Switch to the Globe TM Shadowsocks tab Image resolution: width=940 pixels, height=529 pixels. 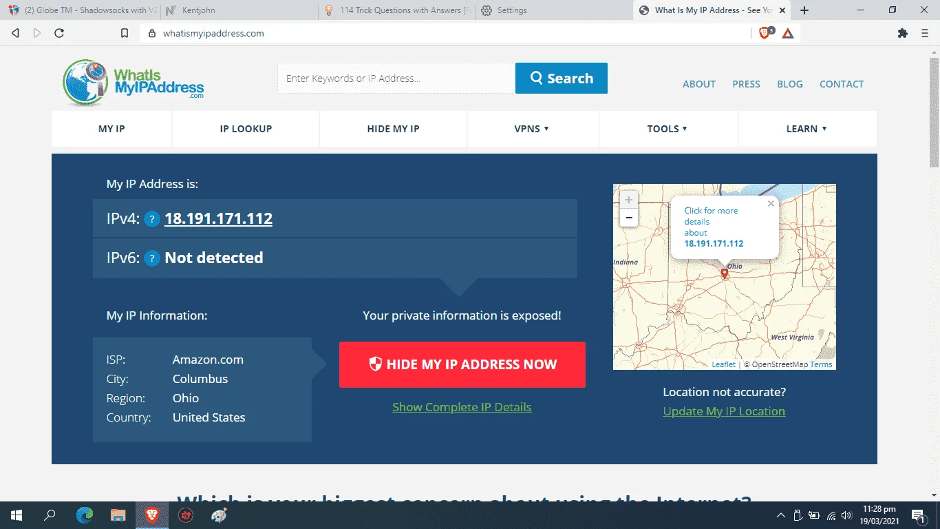click(x=81, y=10)
